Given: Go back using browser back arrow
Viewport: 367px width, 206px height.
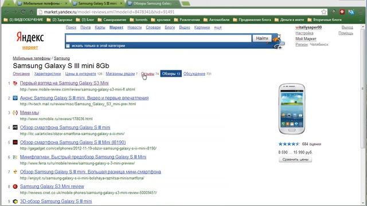Looking at the screenshot, I should tap(6, 11).
